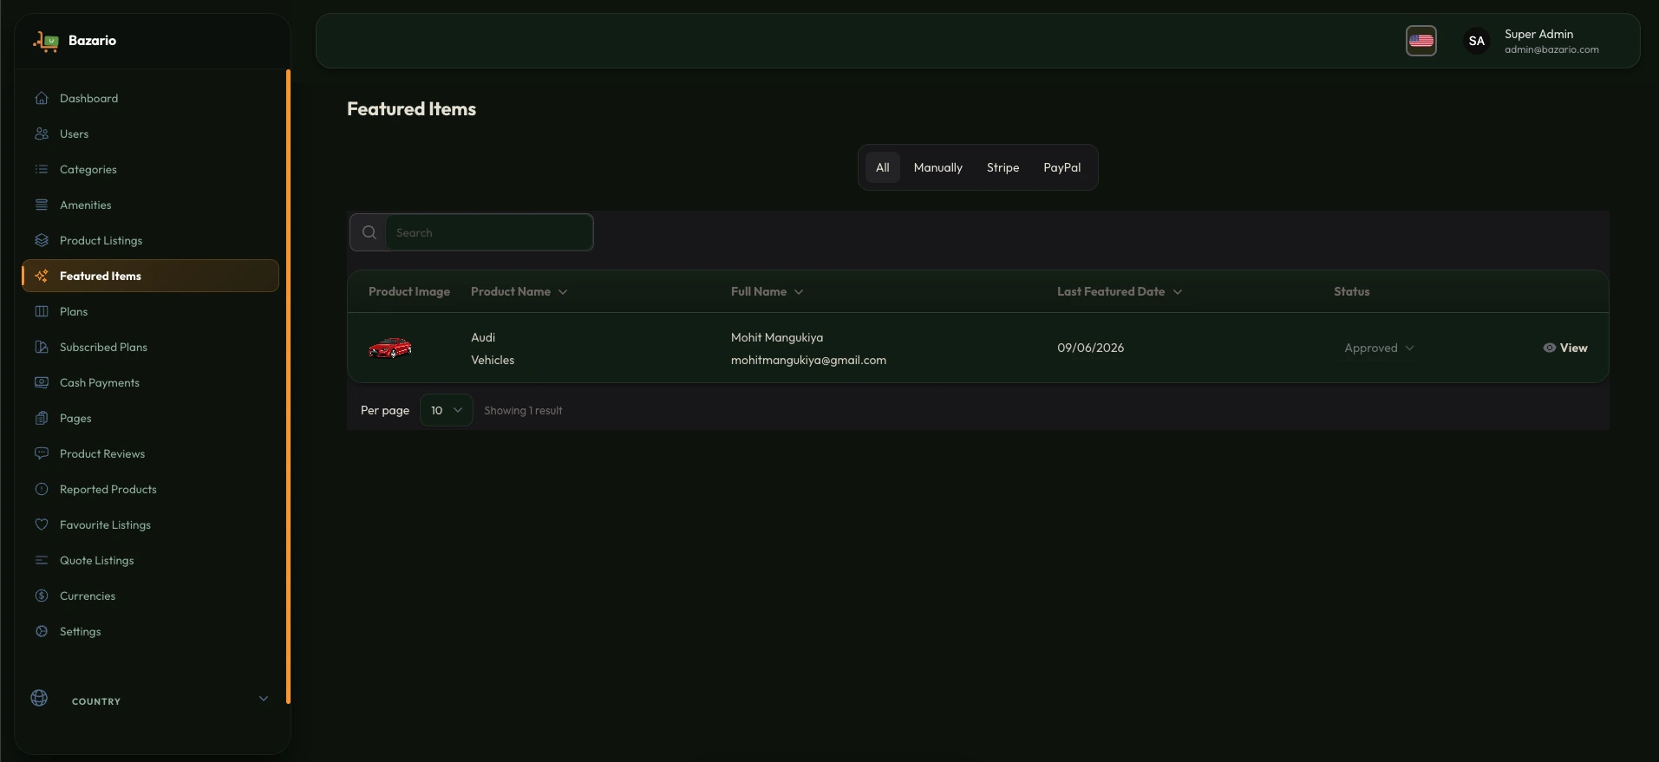Click View for the Audi row
This screenshot has height=762, width=1659.
(x=1565, y=348)
